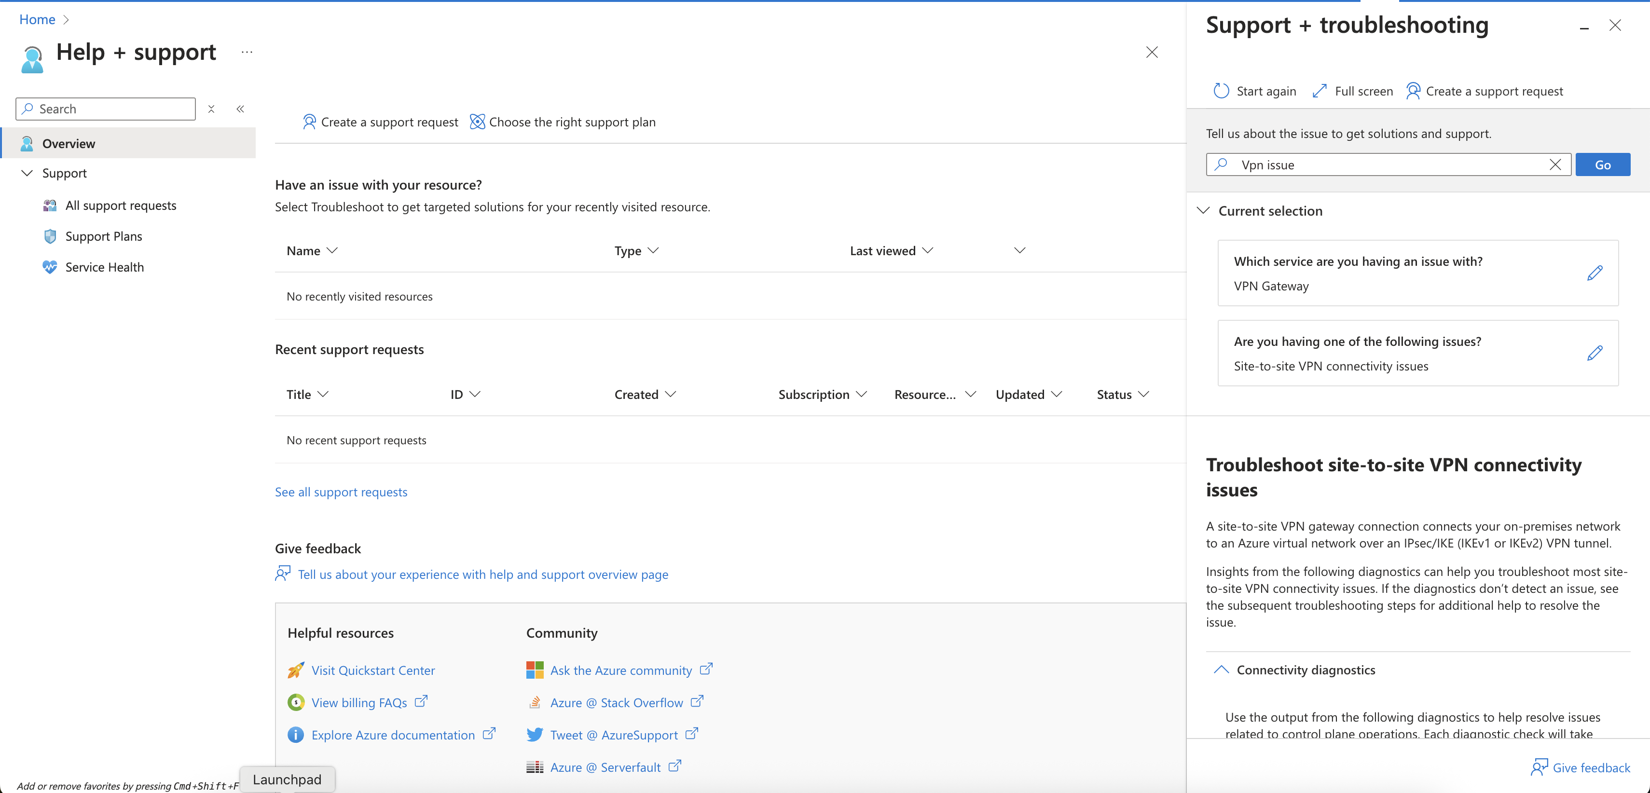Open Service Health from sidebar
Image resolution: width=1650 pixels, height=793 pixels.
[x=104, y=267]
